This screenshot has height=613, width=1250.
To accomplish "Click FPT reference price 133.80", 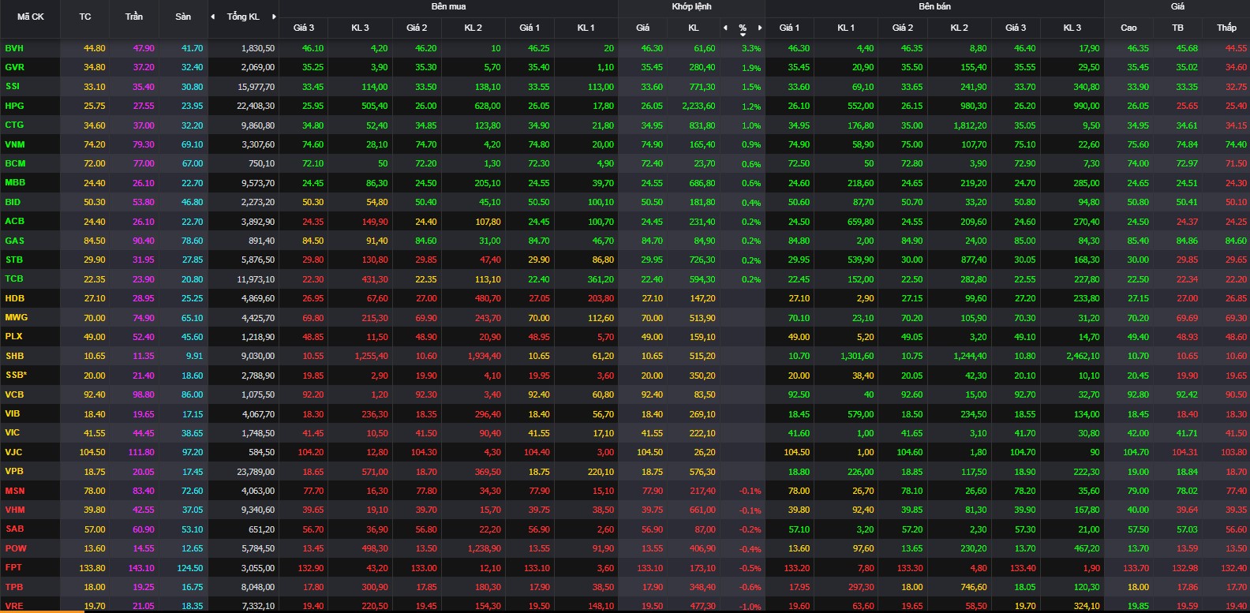I will pyautogui.click(x=92, y=568).
